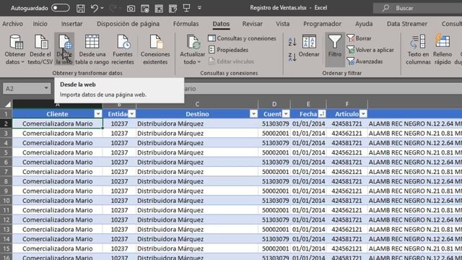Viewport: 462px width, 260px height.
Task: Open the quick access toolbar customize arrow
Action: coord(199,8)
